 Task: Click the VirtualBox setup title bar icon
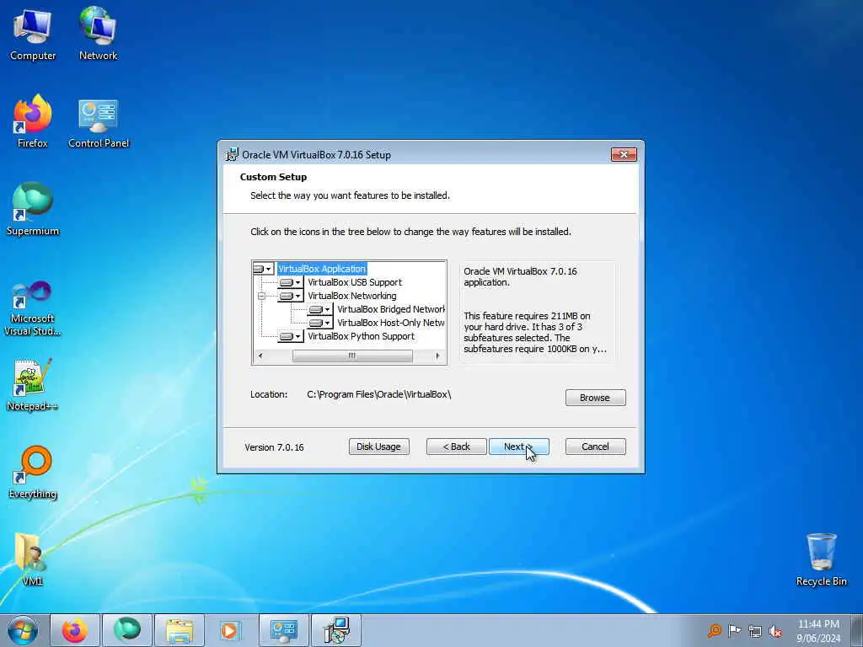pyautogui.click(x=233, y=155)
